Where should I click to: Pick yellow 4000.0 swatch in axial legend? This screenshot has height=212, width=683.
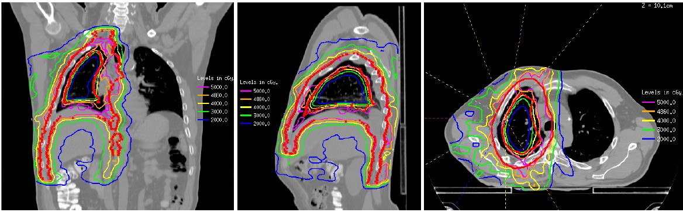click(x=648, y=120)
